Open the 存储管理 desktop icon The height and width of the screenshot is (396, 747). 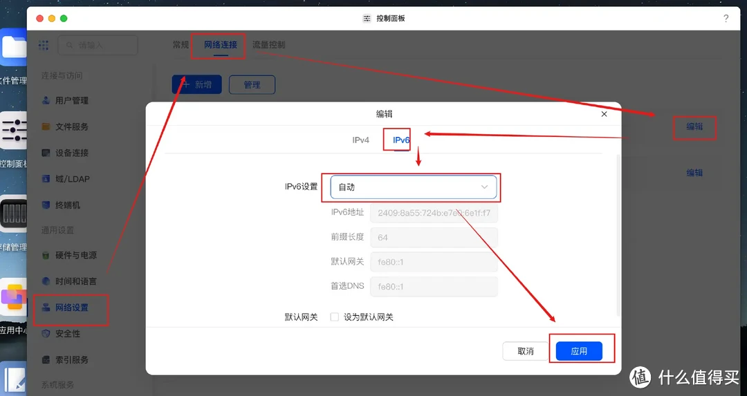[13, 214]
